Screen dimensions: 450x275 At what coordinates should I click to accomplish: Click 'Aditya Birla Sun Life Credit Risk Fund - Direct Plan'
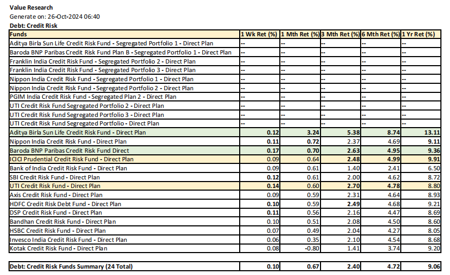(x=78, y=132)
